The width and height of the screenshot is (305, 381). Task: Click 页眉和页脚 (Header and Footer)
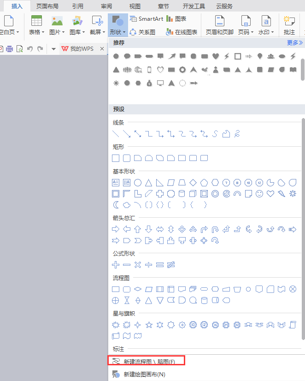220,25
